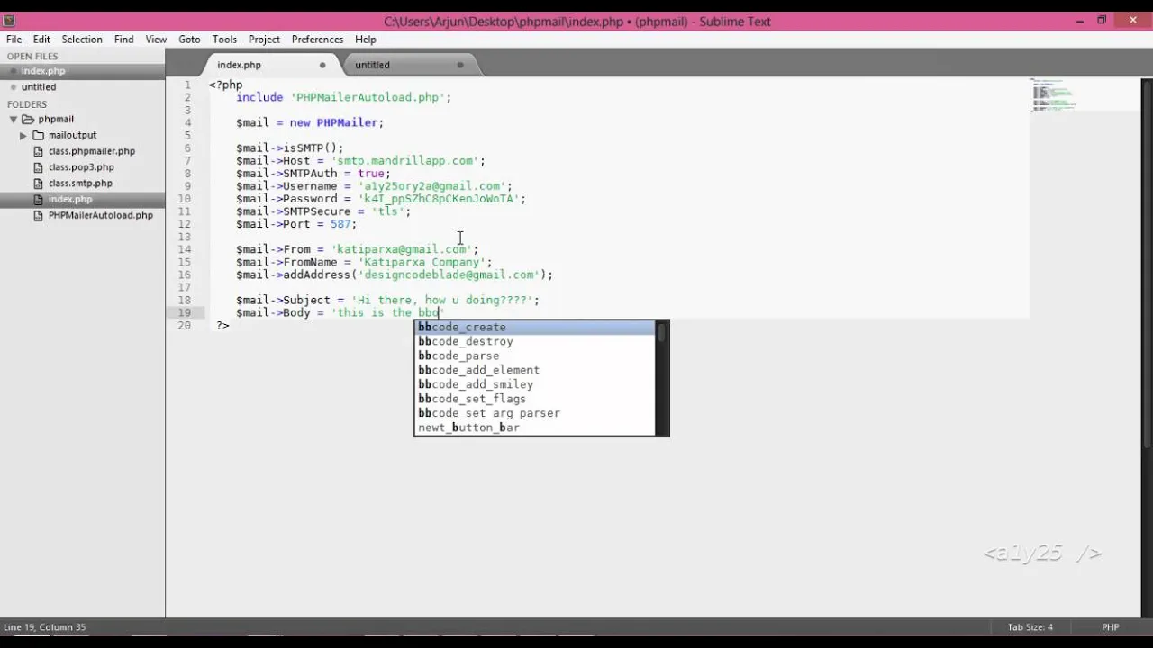Viewport: 1153px width, 648px height.
Task: Place cursor on designcodeblade@gmail.com address
Action: [450, 275]
